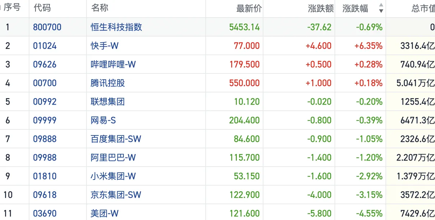Open stock code 01024 link
This screenshot has height=220, width=435.
tap(45, 46)
